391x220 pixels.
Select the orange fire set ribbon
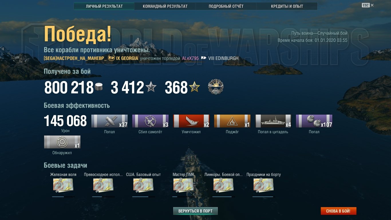point(232,121)
